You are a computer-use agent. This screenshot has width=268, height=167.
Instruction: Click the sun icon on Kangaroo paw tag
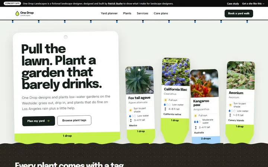click(x=195, y=116)
